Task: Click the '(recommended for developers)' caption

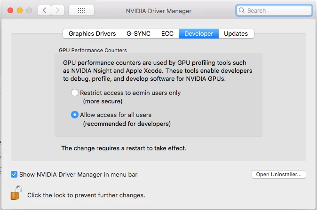Action: (x=127, y=124)
